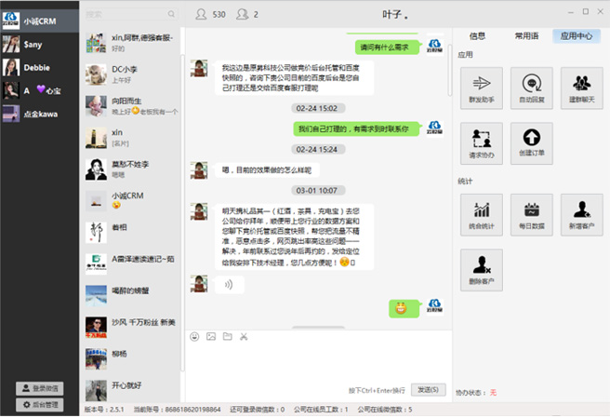Open the DC小李 conversation

tap(130, 74)
